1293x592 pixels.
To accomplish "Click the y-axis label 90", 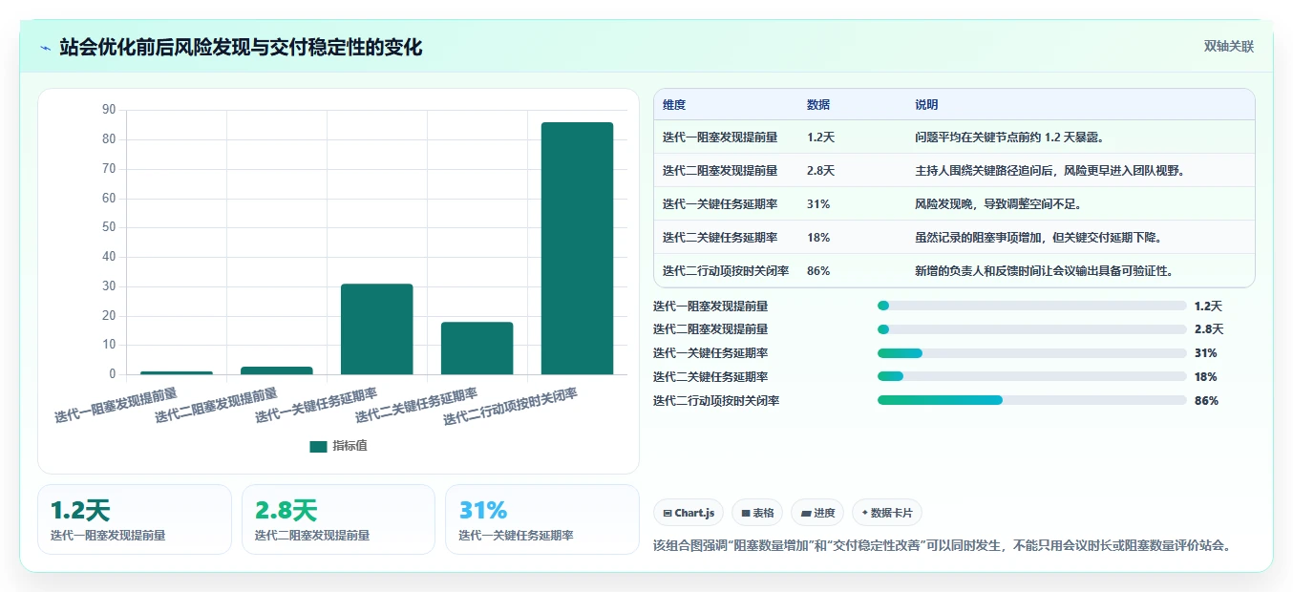I will coord(109,111).
